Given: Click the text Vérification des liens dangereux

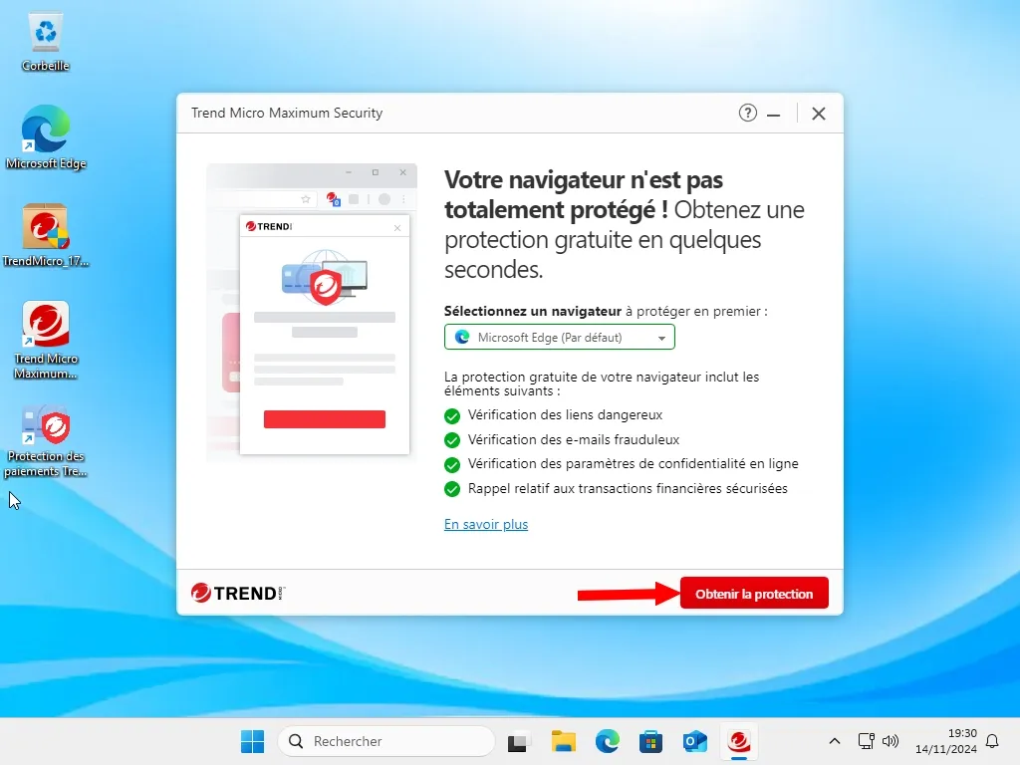Looking at the screenshot, I should [565, 415].
